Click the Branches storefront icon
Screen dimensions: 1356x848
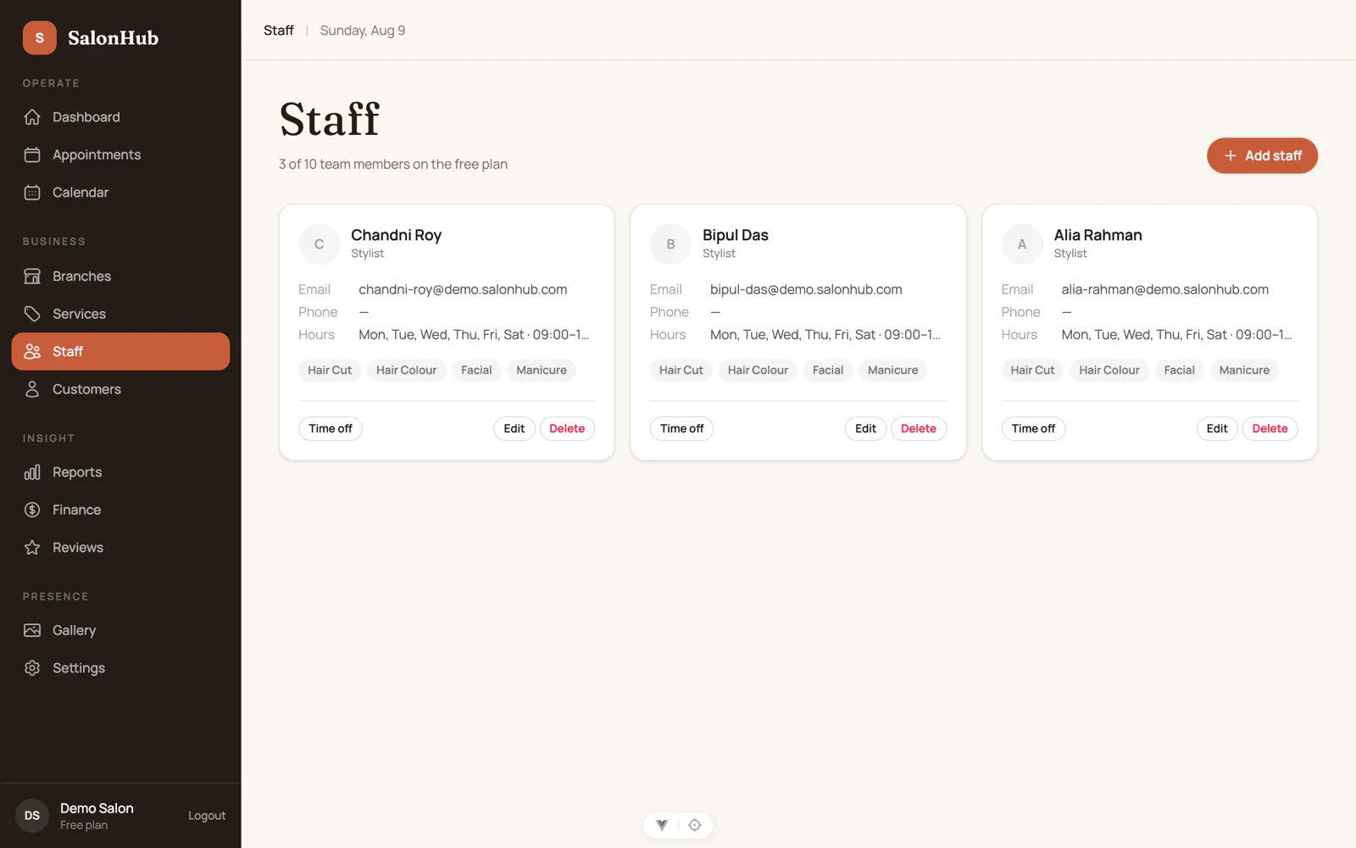tap(32, 276)
